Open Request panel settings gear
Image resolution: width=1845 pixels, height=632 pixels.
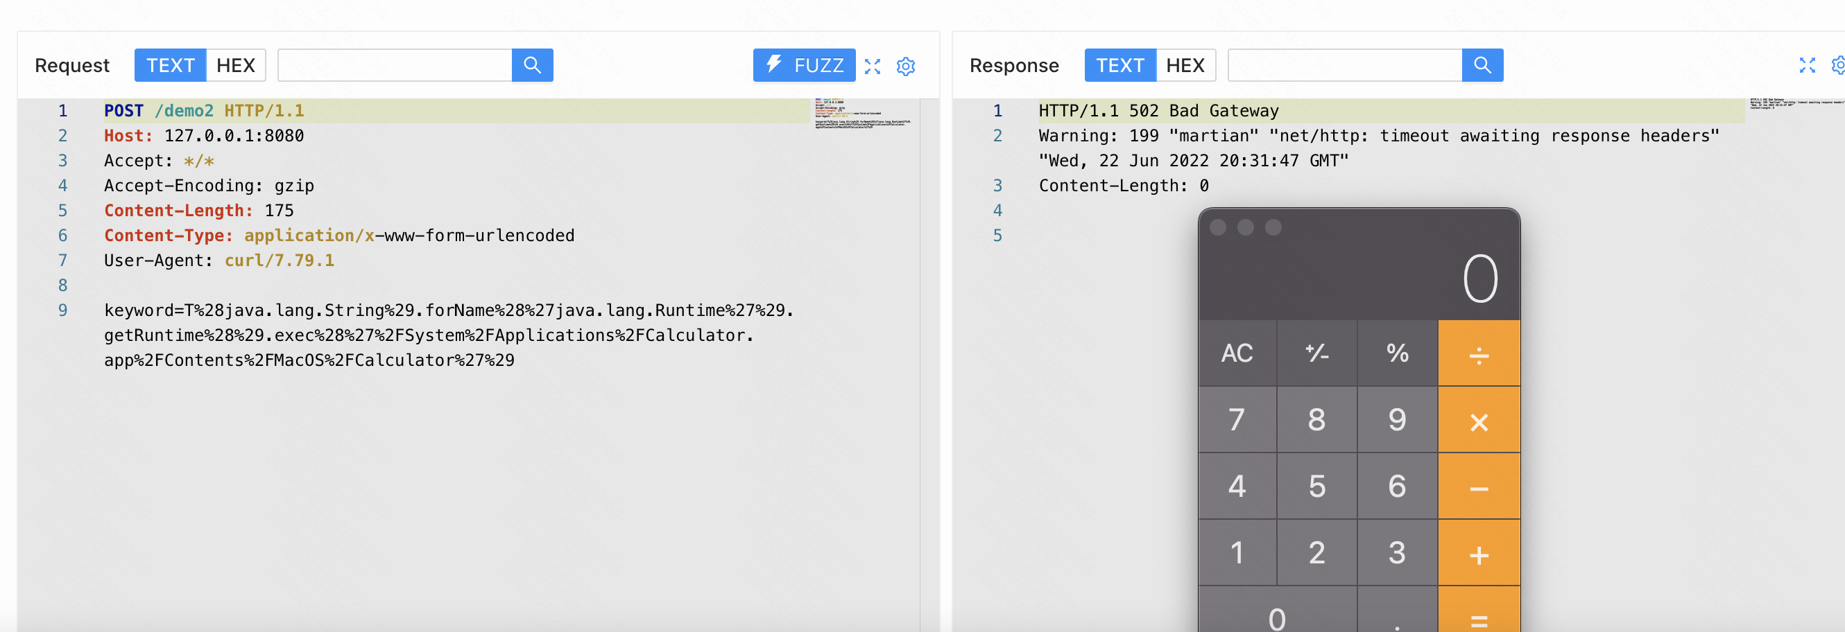click(906, 67)
